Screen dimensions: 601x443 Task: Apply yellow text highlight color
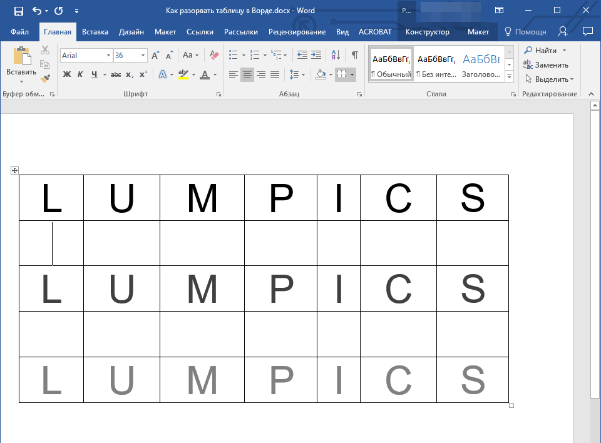point(183,74)
